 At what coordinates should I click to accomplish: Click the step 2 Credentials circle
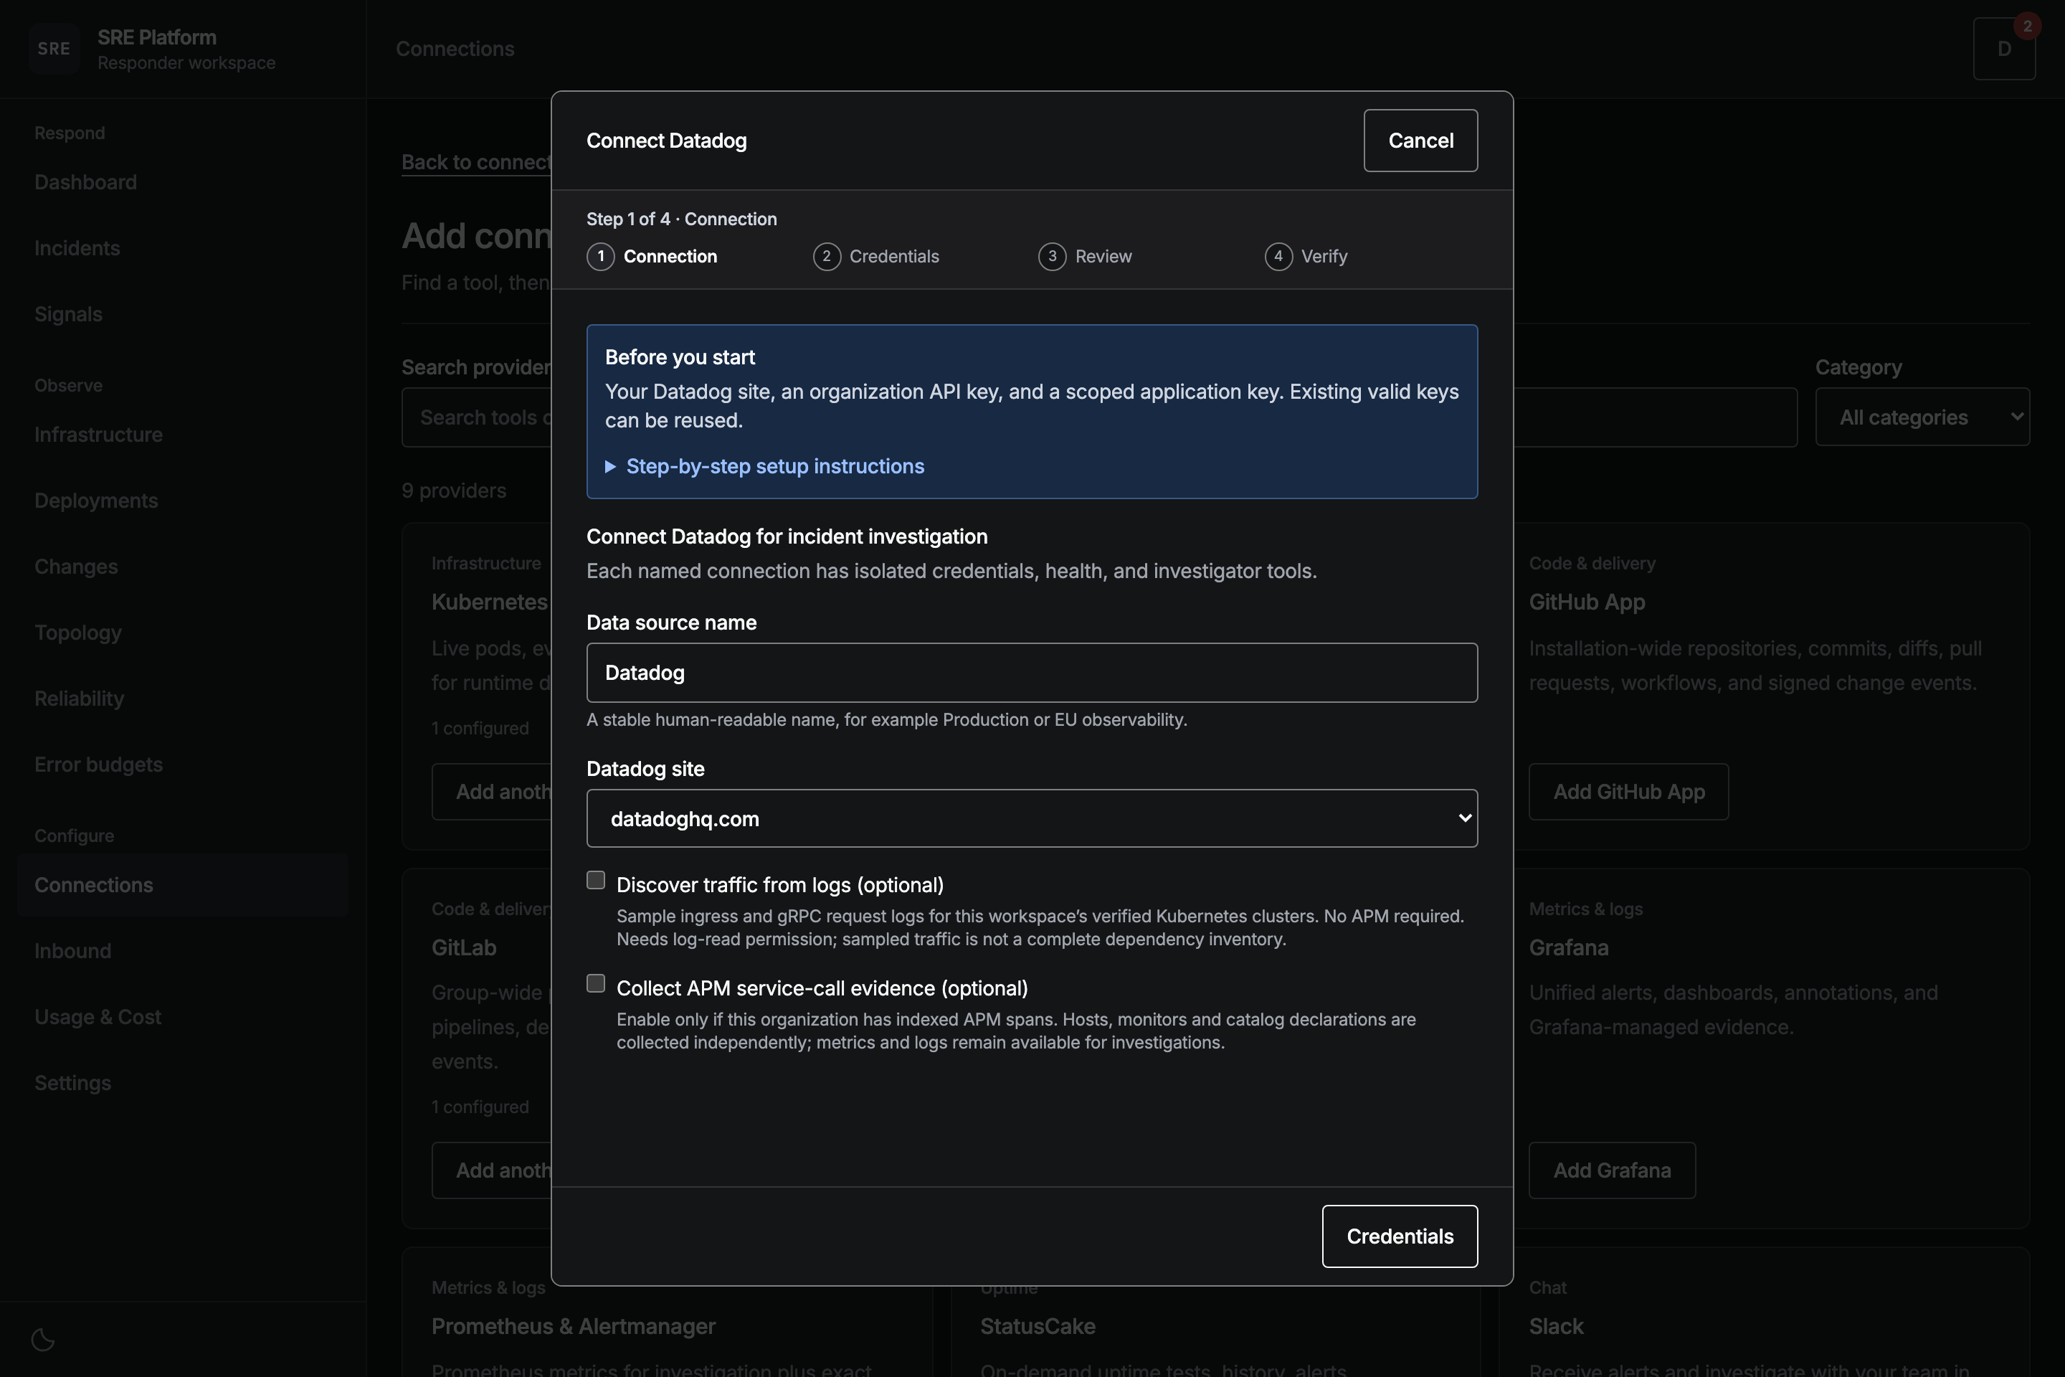[826, 257]
